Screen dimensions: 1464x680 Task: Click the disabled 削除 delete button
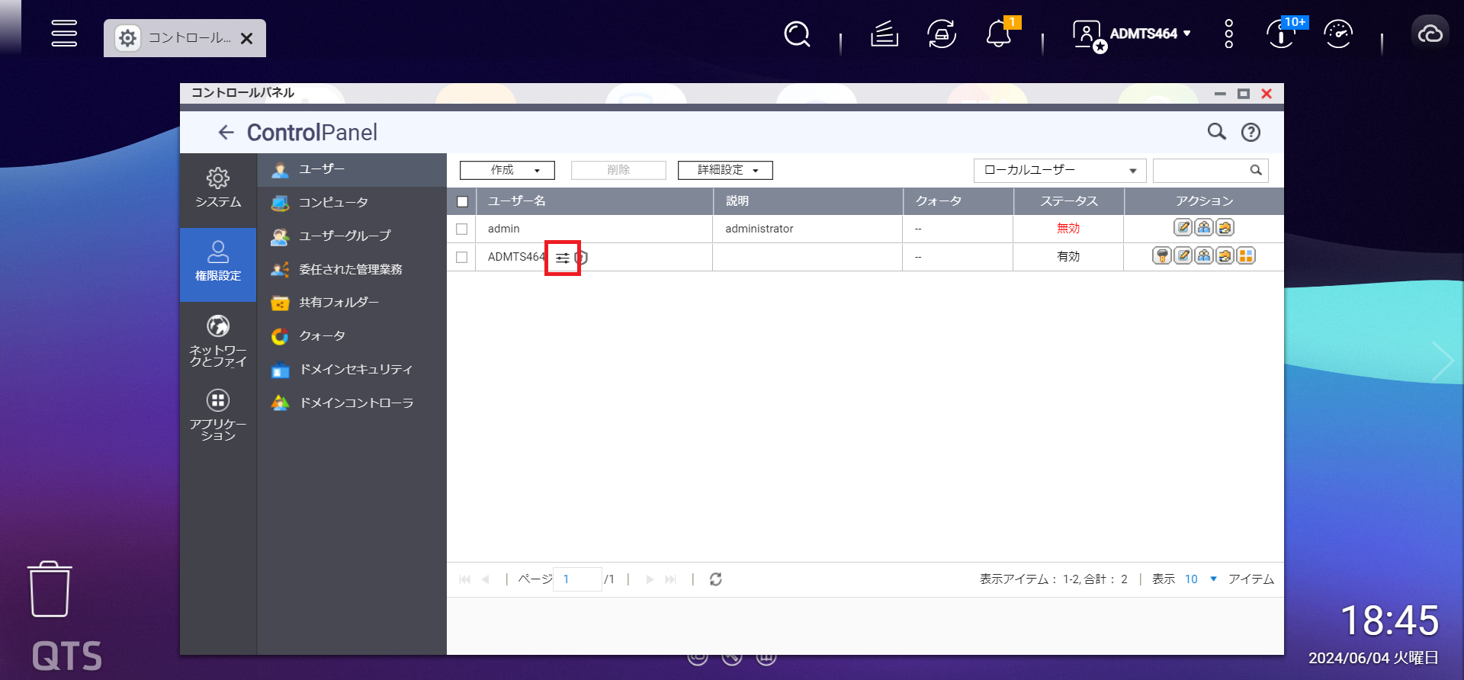[x=618, y=170]
